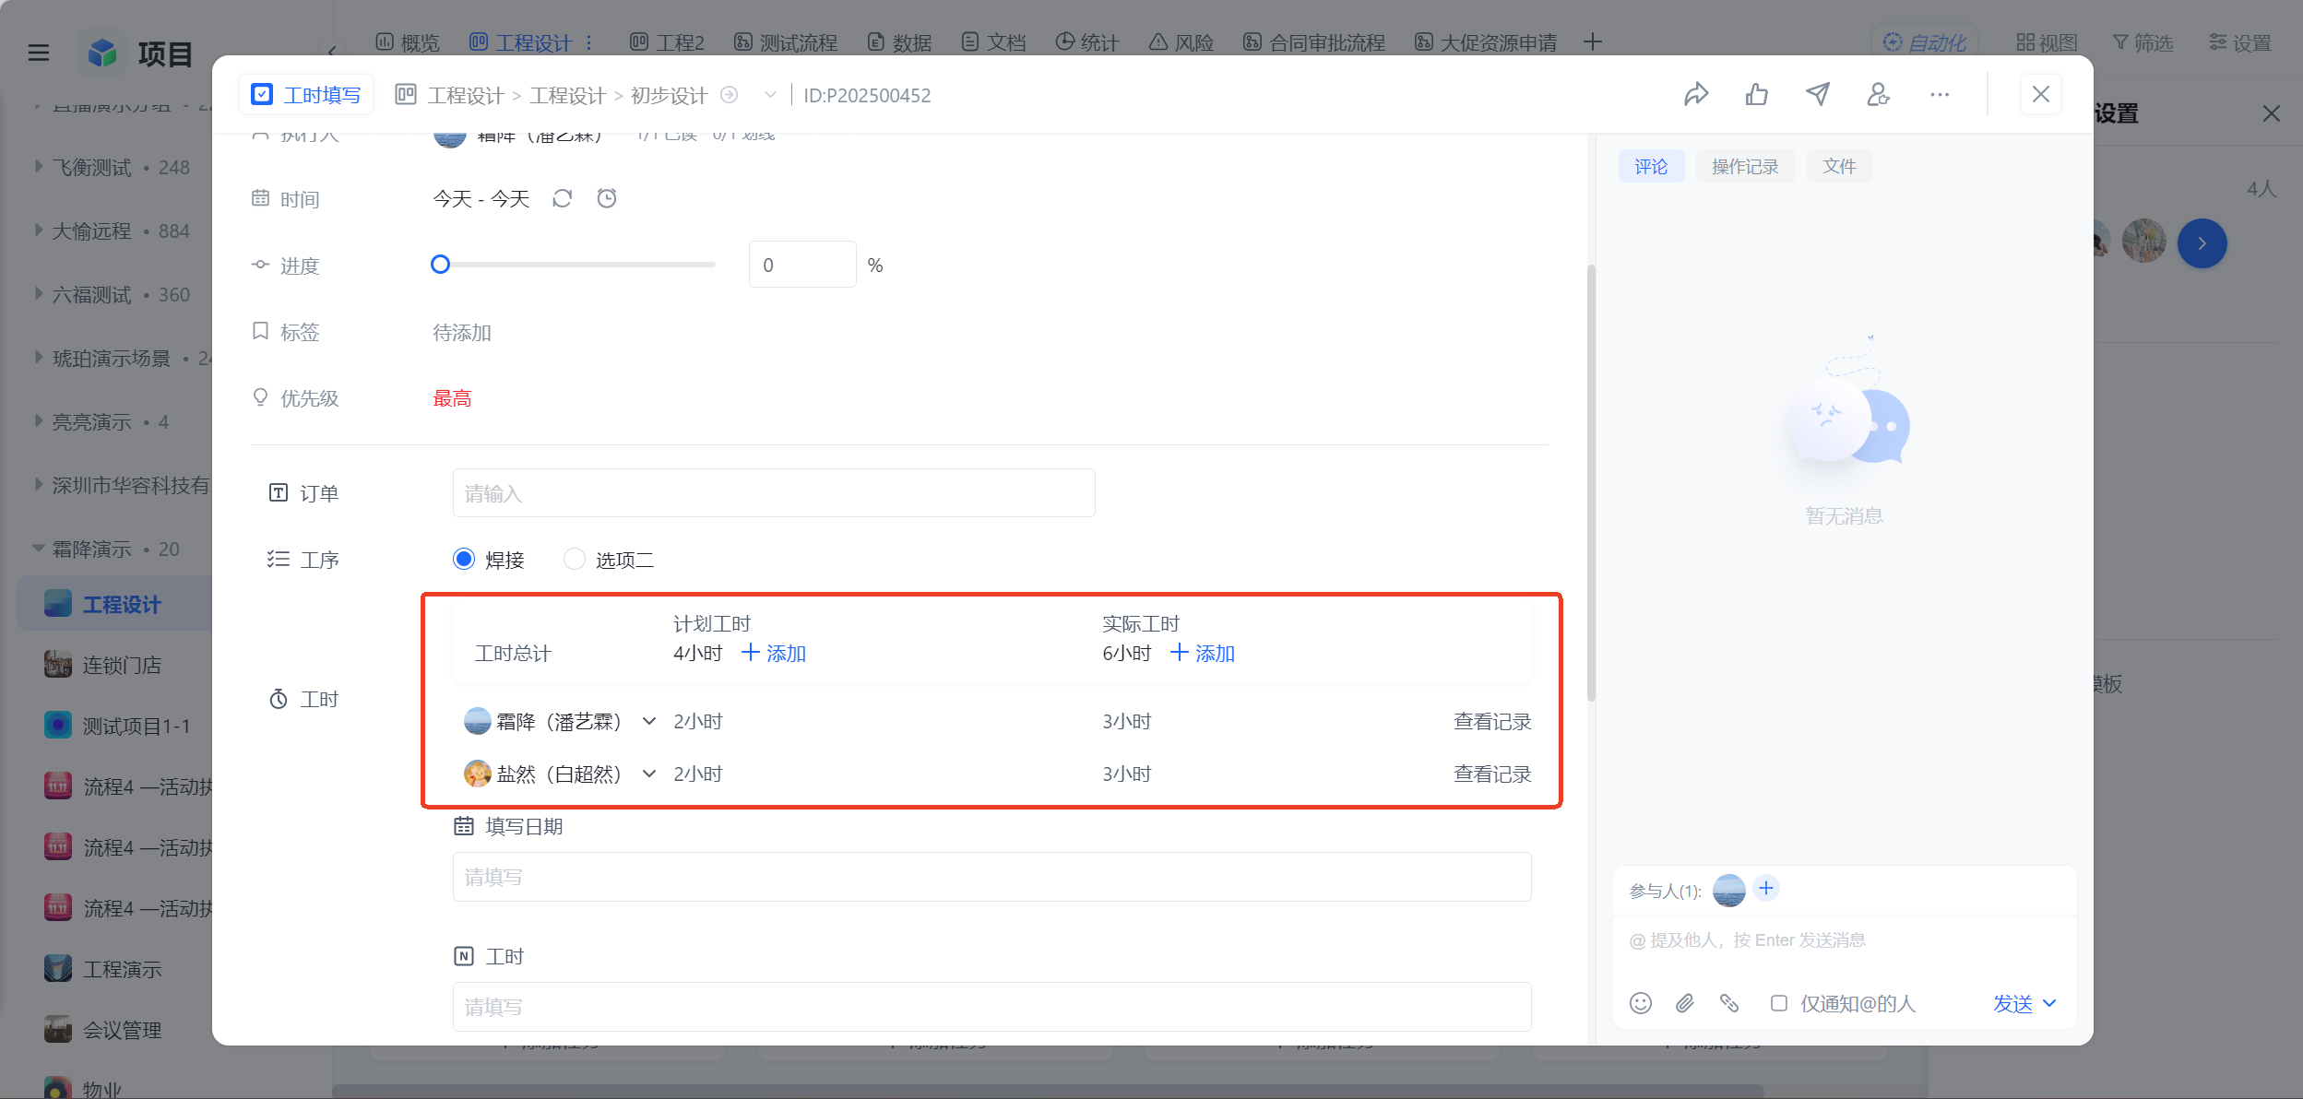This screenshot has width=2303, height=1099.
Task: Click the 待添加 tag placeholder
Action: 462,332
